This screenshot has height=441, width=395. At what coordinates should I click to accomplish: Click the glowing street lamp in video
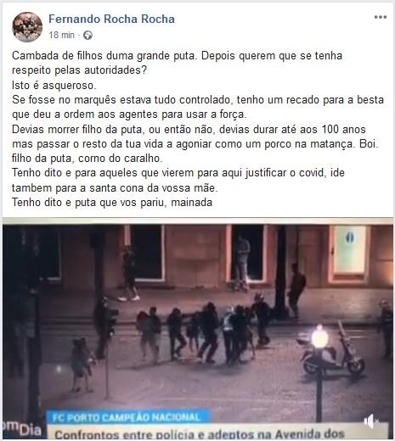319,337
